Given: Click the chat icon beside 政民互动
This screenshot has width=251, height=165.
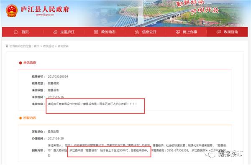Looking at the screenshot, I should (x=219, y=32).
